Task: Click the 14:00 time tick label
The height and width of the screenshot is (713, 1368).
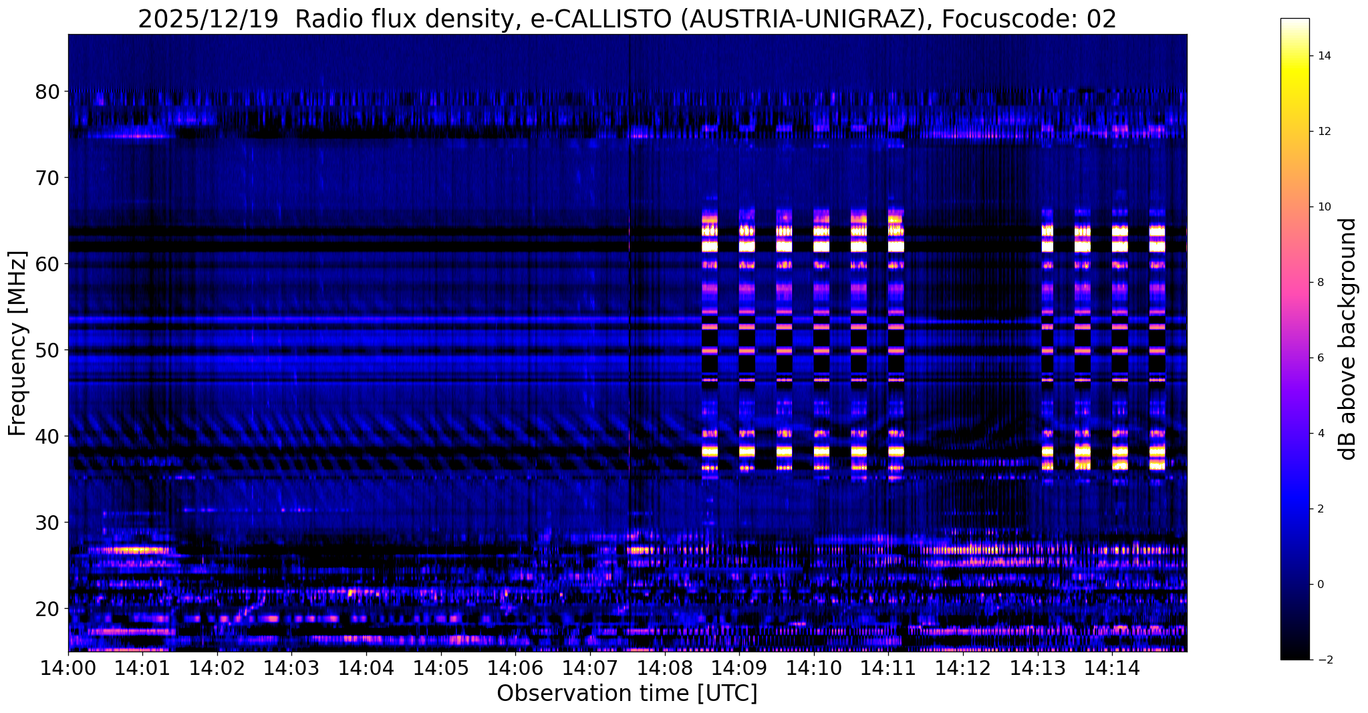Action: tap(68, 667)
